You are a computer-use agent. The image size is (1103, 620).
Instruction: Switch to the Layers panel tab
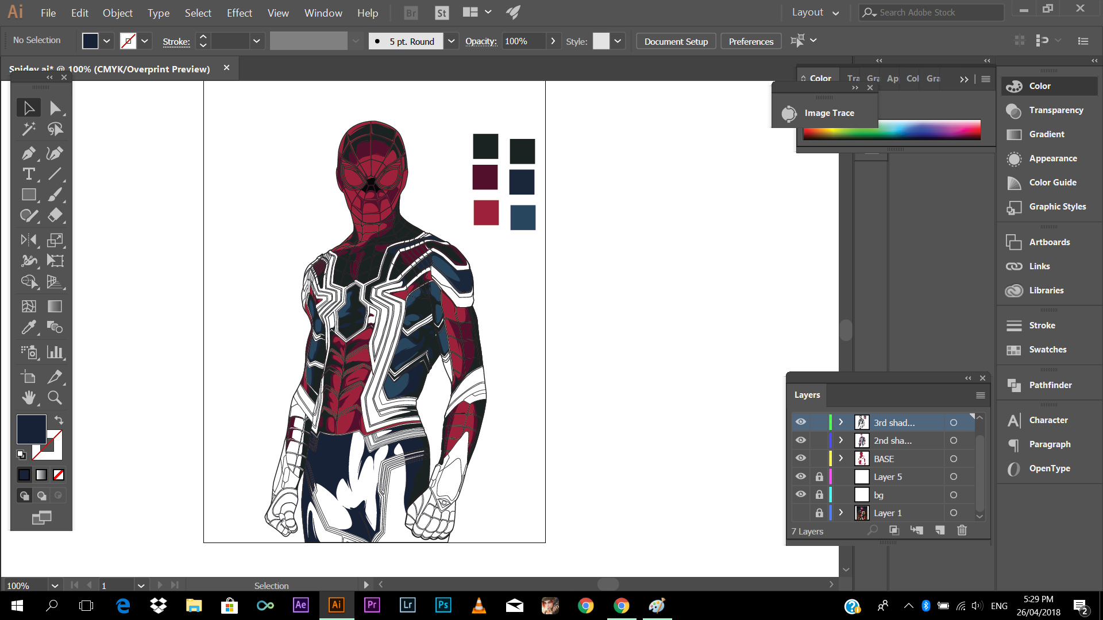807,395
